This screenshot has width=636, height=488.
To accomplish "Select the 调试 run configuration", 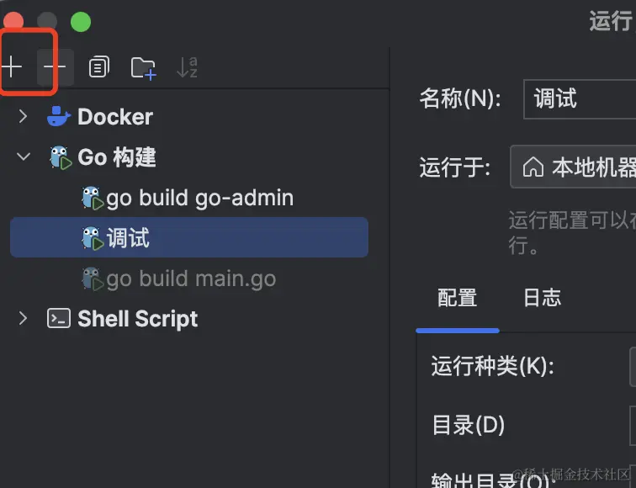I will point(128,238).
